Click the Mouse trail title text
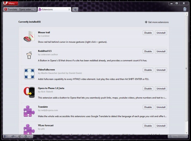 coord(44,32)
